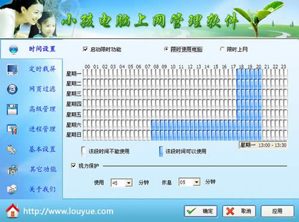Toggle 星期六 first slot under hour 08
The width and height of the screenshot is (299, 222).
click(x=153, y=125)
